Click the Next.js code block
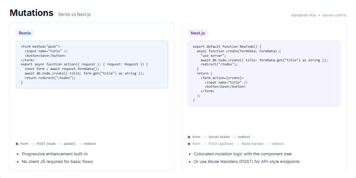This screenshot has height=178, width=356. (264, 74)
